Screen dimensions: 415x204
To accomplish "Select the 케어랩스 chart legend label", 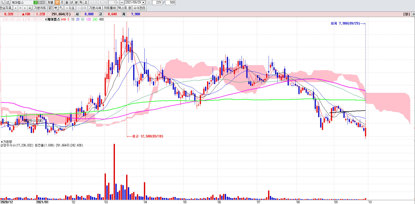I will click(53, 19).
